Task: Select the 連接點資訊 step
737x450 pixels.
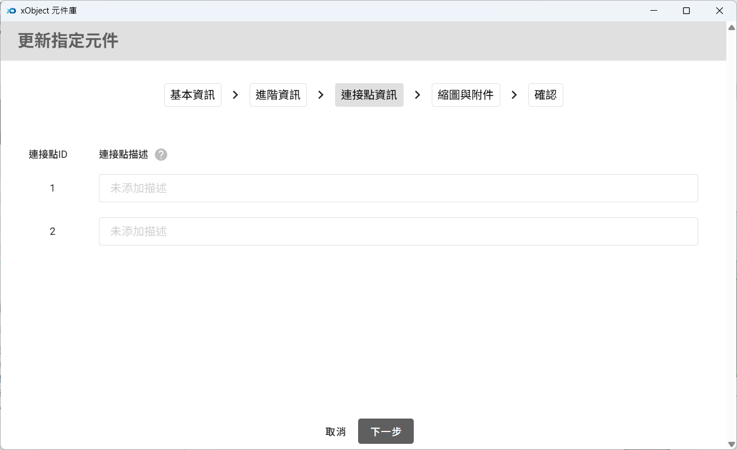Action: coord(369,95)
